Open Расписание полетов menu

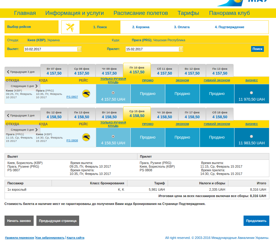click(x=141, y=13)
